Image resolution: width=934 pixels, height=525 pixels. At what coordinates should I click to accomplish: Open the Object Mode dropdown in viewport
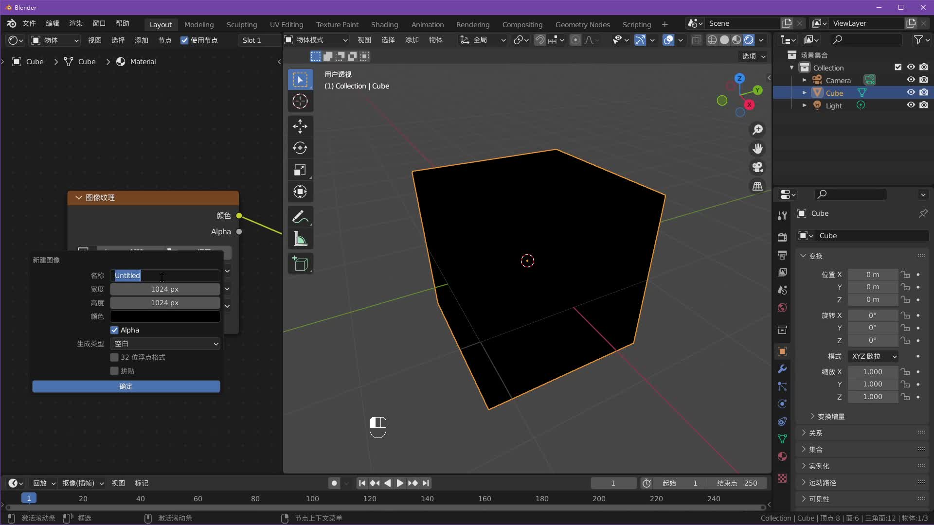tap(316, 40)
